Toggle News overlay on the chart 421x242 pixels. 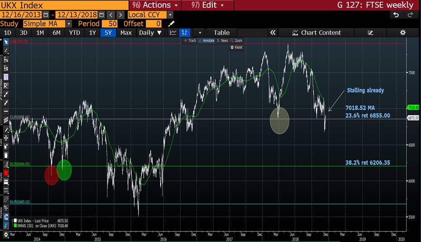point(223,41)
